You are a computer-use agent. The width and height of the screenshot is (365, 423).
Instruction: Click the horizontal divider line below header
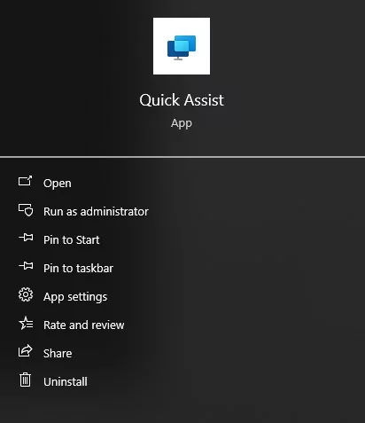click(x=182, y=157)
